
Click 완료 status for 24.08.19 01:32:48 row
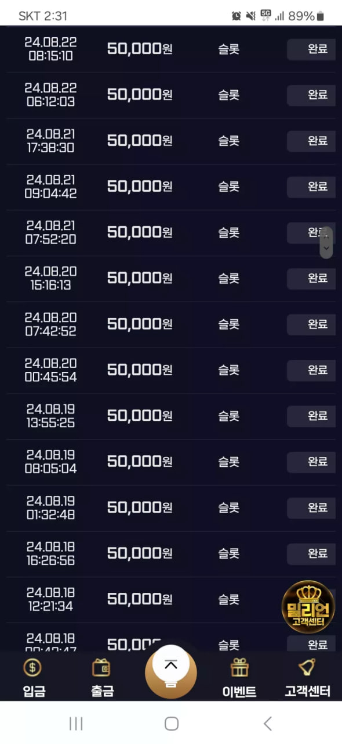311,507
